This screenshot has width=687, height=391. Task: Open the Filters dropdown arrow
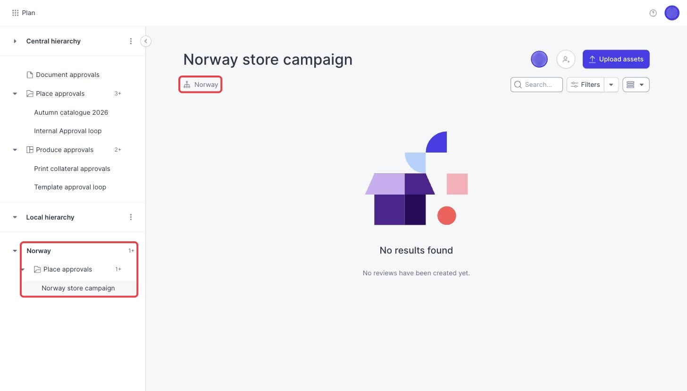[x=611, y=85]
